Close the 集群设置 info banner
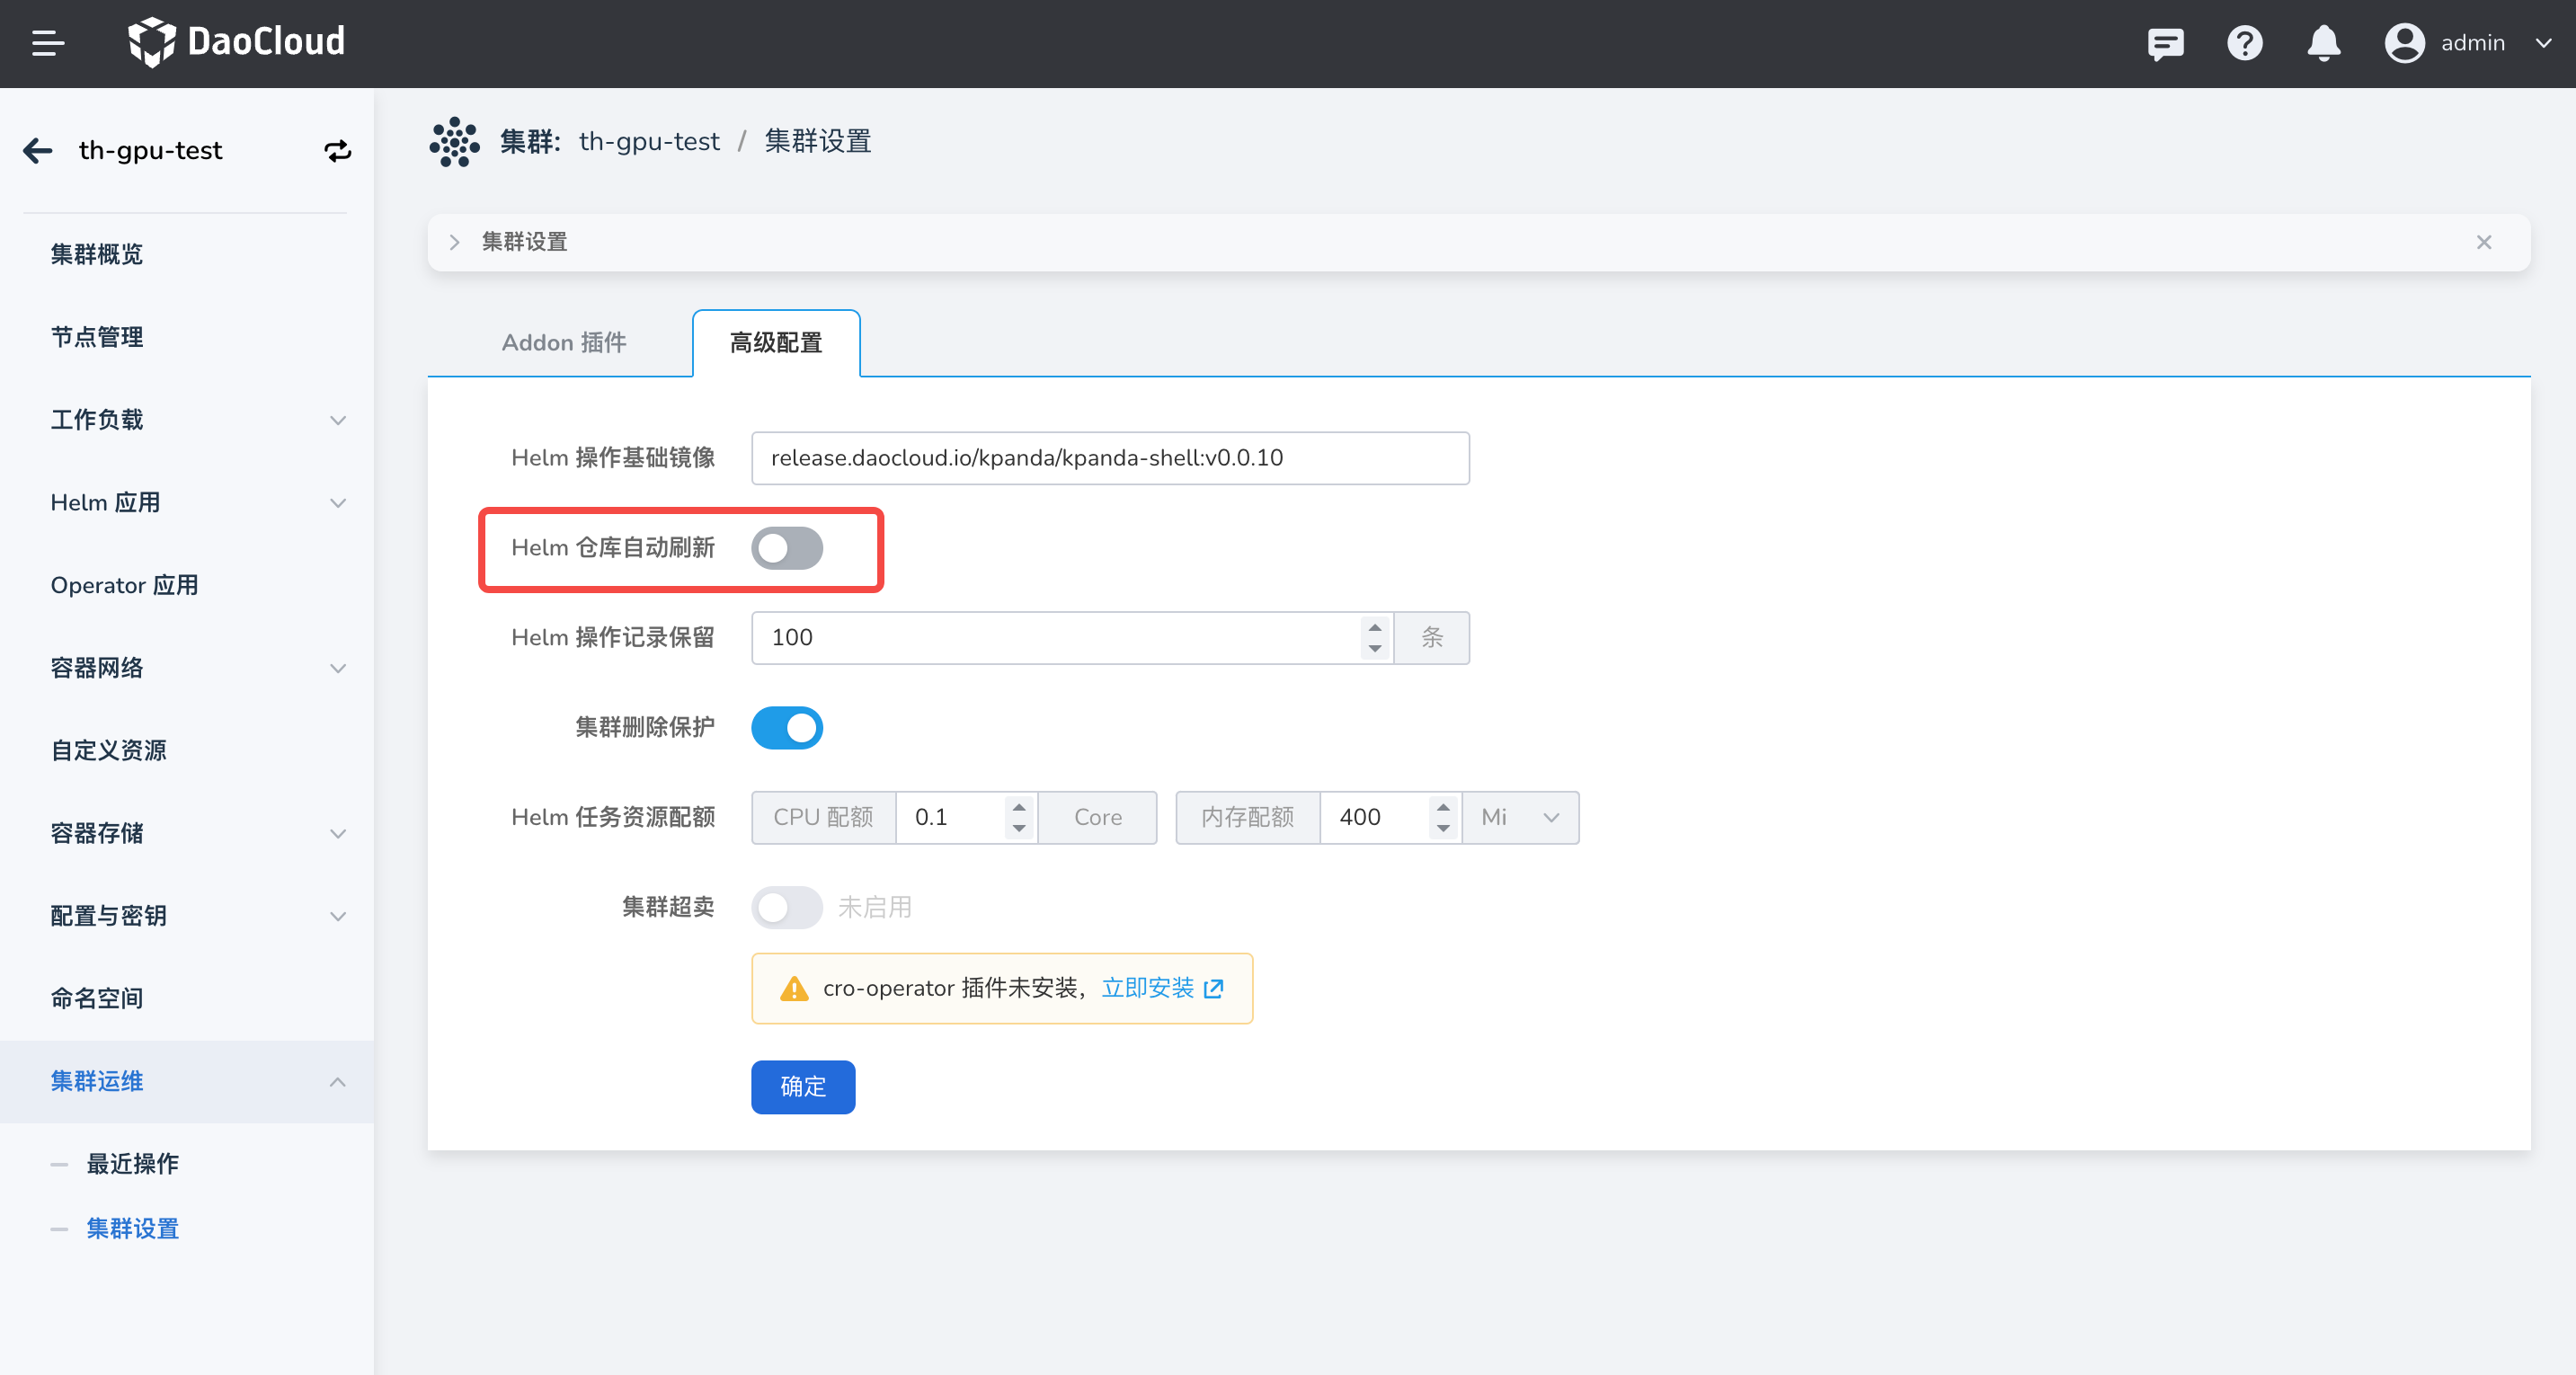This screenshot has width=2576, height=1375. point(2484,242)
